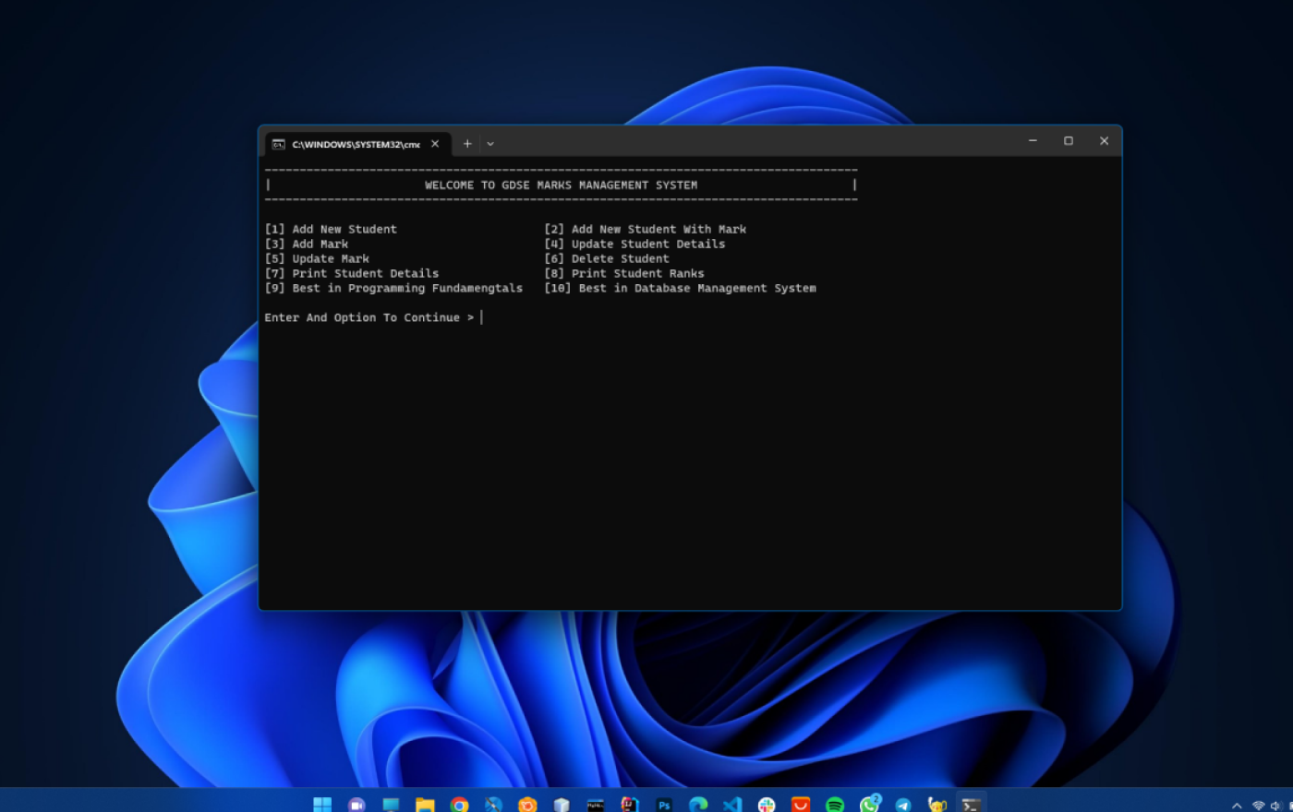Click the Wi-Fi icon in system tray
The height and width of the screenshot is (812, 1293).
1258,806
